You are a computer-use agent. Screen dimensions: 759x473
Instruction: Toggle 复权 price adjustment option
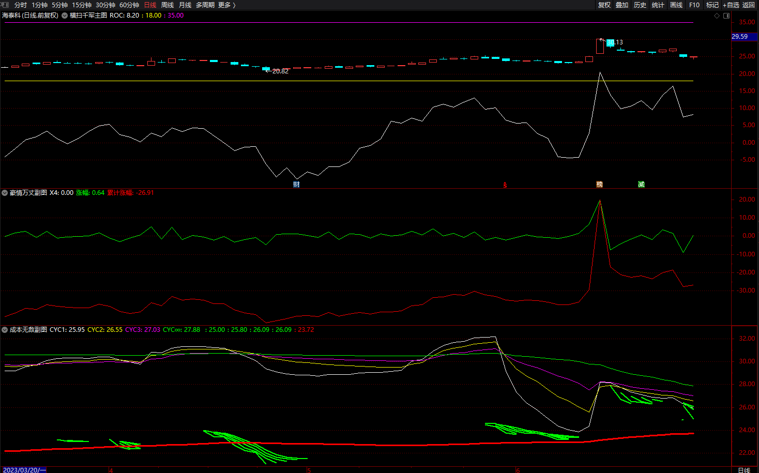pyautogui.click(x=604, y=5)
